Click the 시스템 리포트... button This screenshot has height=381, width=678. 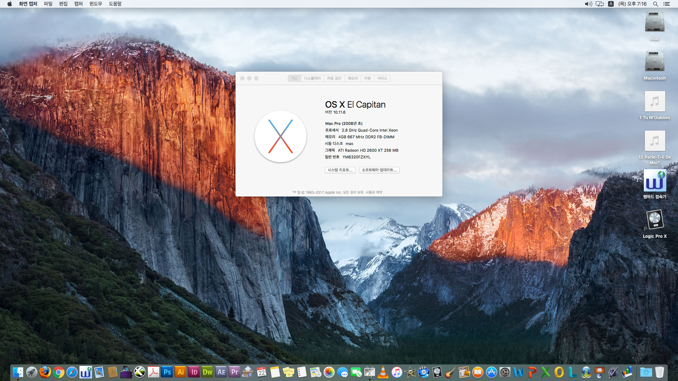(340, 170)
